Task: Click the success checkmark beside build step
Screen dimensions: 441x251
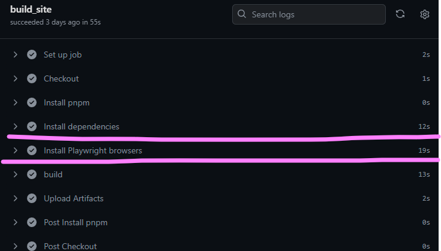Action: click(x=32, y=174)
